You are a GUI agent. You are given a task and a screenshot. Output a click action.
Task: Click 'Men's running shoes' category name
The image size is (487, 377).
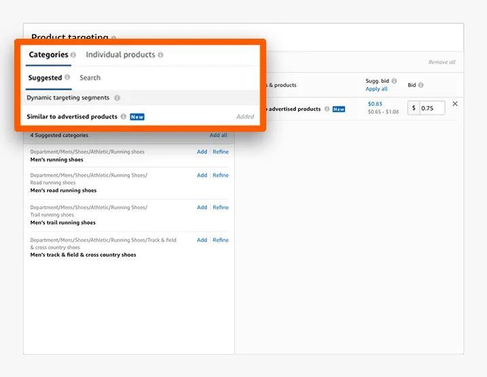[x=56, y=160]
